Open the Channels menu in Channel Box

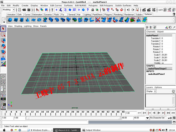pyautogui.click(x=151, y=32)
